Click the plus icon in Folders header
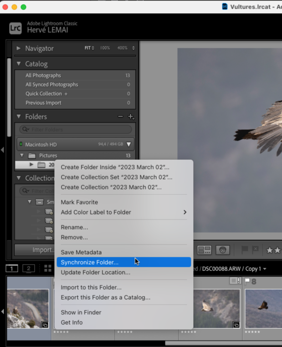 [131, 117]
